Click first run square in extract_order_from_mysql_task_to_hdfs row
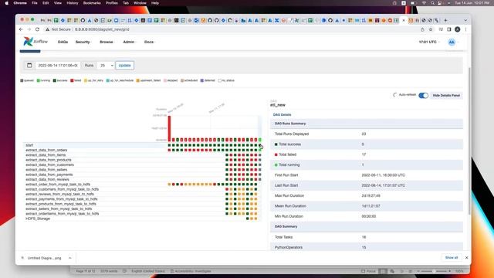Viewport: 494px width, 278px height. pos(169,184)
